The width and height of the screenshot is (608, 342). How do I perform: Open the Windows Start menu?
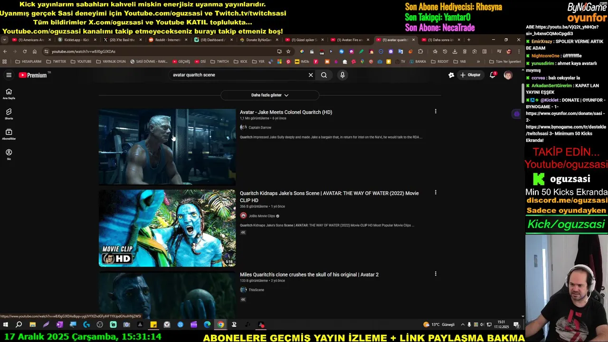(6, 325)
